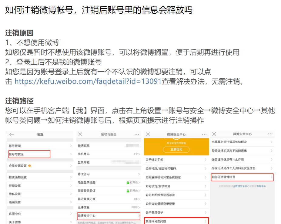Screen dimensions: 281x224
Task: Click the article title 如何注销微博帐号
Action: pyautogui.click(x=99, y=10)
